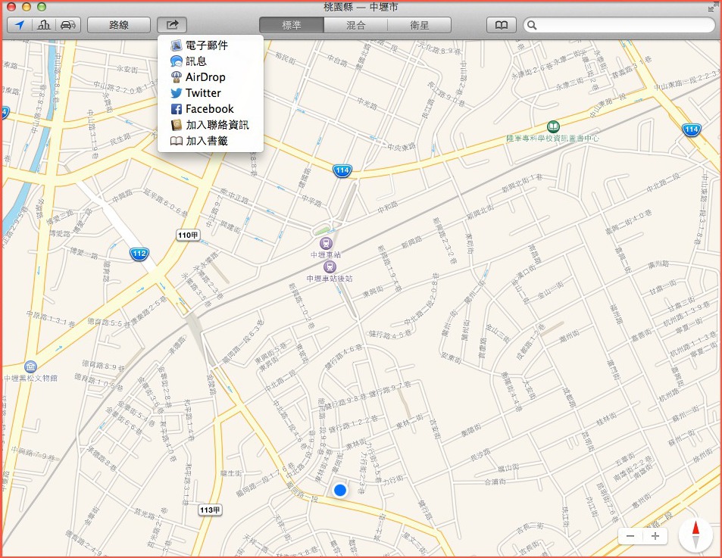Click the share arrow toolbar button
This screenshot has width=722, height=558.
click(173, 25)
